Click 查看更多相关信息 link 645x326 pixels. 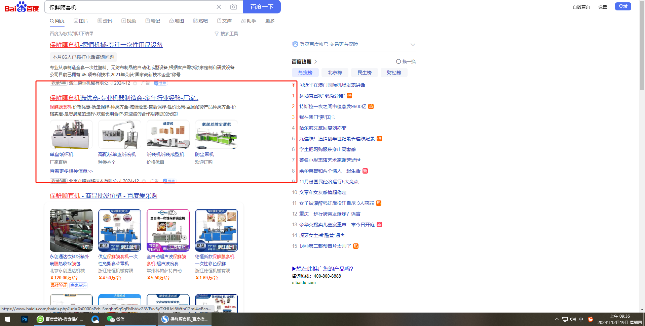click(x=71, y=171)
